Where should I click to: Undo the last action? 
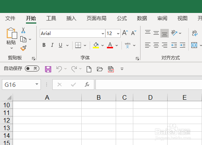[59, 69]
